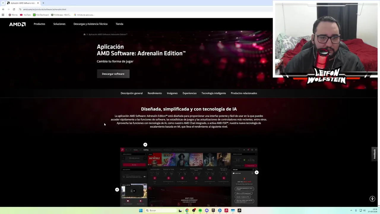
Task: Open the red AMD Software taskbar icon
Action: coord(226,210)
